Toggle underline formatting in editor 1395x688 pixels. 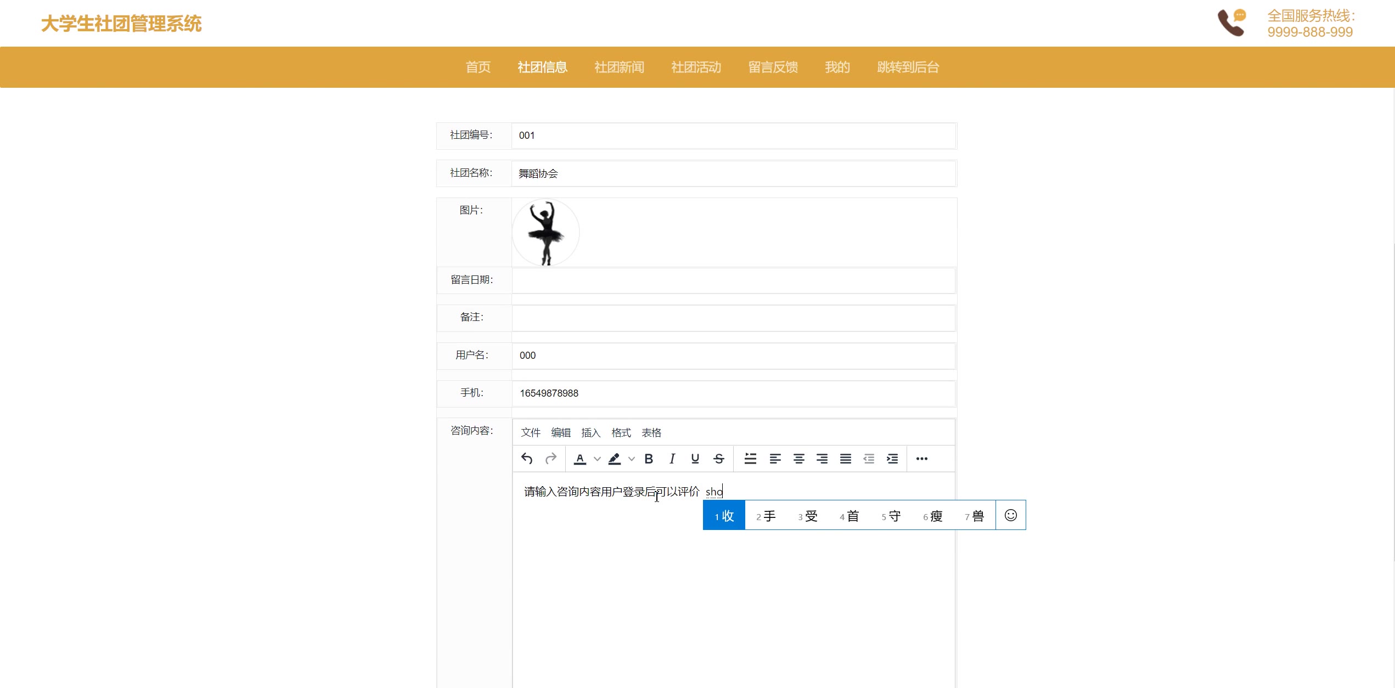(695, 459)
